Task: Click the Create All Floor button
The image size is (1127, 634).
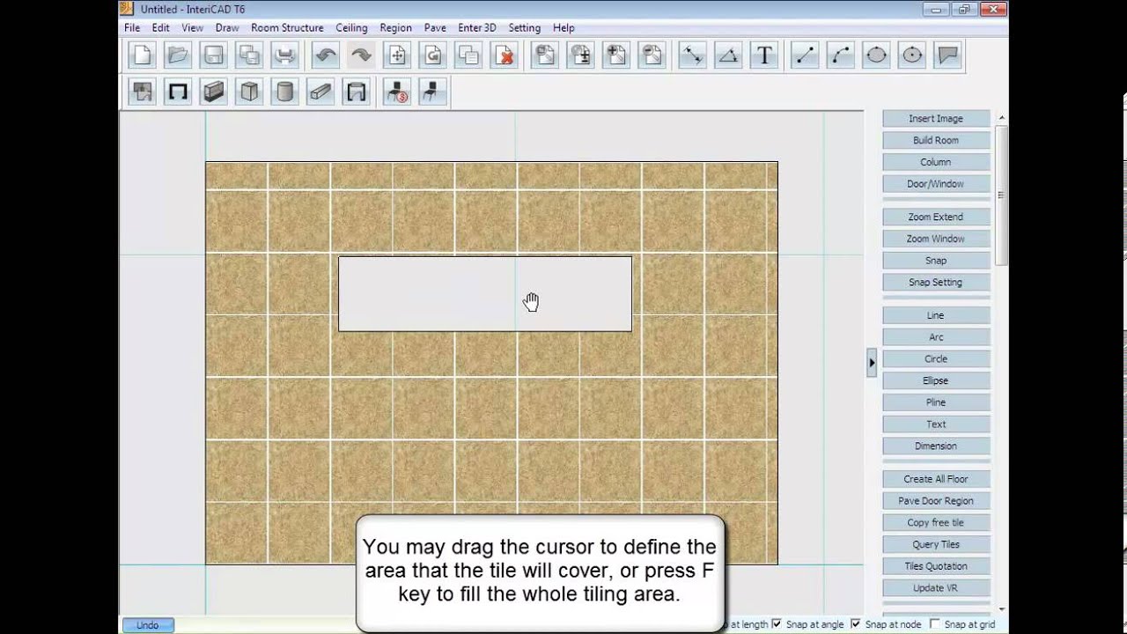Action: [936, 479]
